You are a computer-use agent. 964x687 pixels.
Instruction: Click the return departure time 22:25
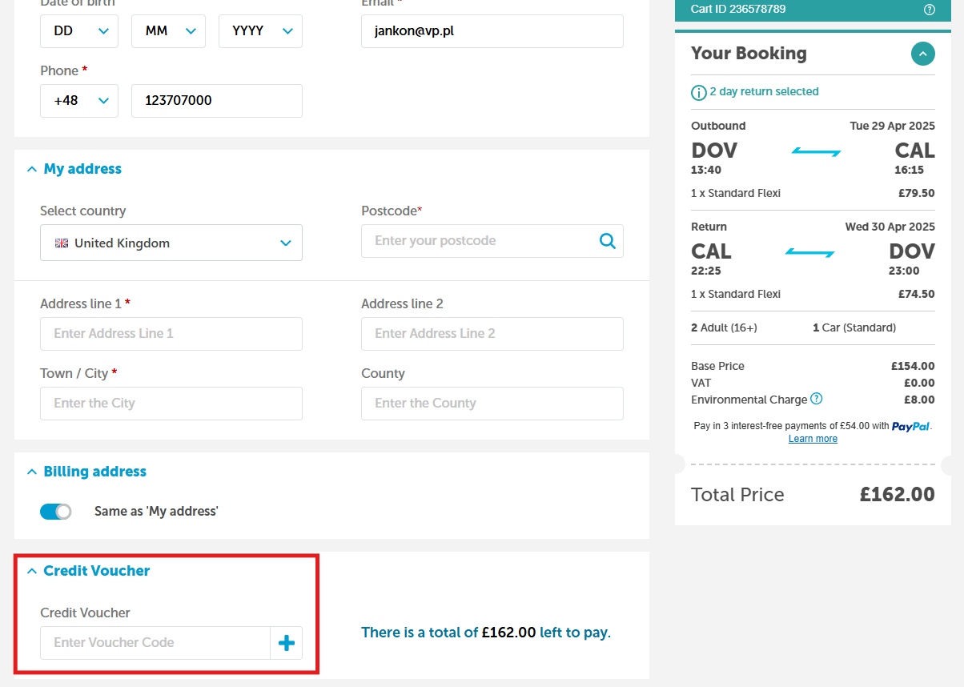coord(706,271)
